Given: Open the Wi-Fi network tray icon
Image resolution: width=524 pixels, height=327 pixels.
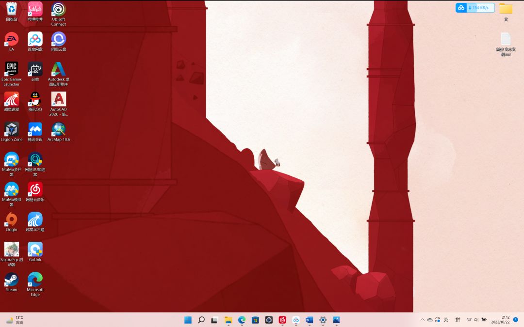Looking at the screenshot, I should pos(469,320).
